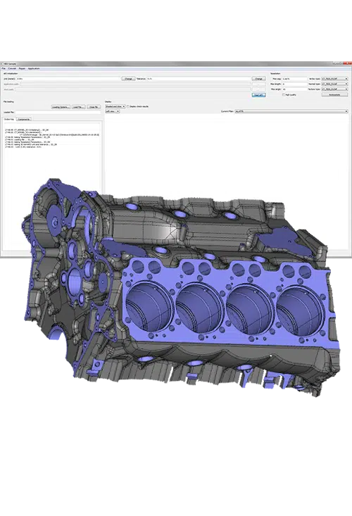The width and height of the screenshot is (352, 516).
Task: Open the Application menu
Action: coord(34,68)
